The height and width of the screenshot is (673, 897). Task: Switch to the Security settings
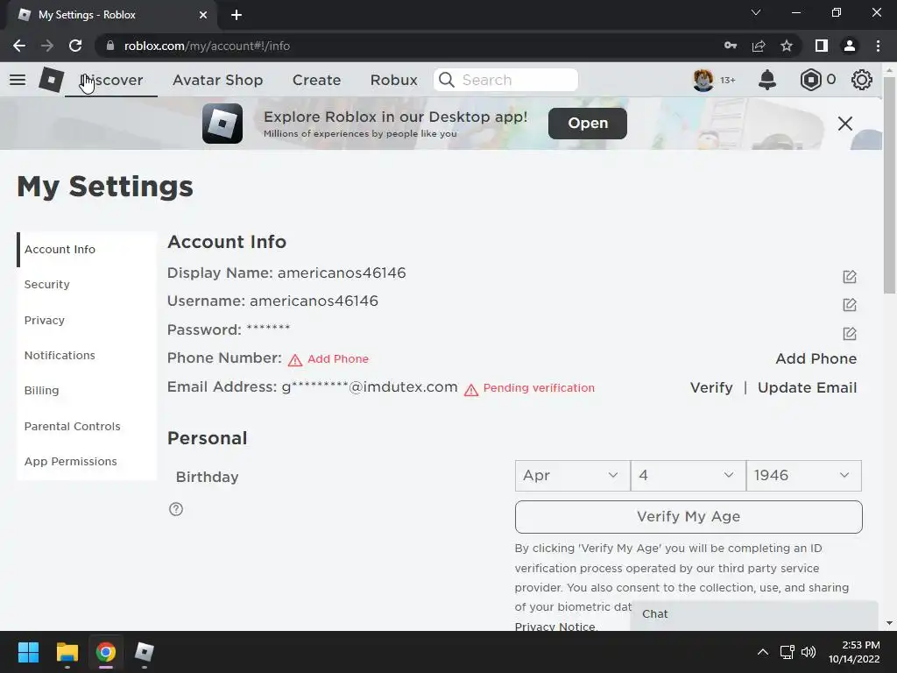87,285
